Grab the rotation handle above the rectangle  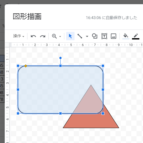click(60, 58)
